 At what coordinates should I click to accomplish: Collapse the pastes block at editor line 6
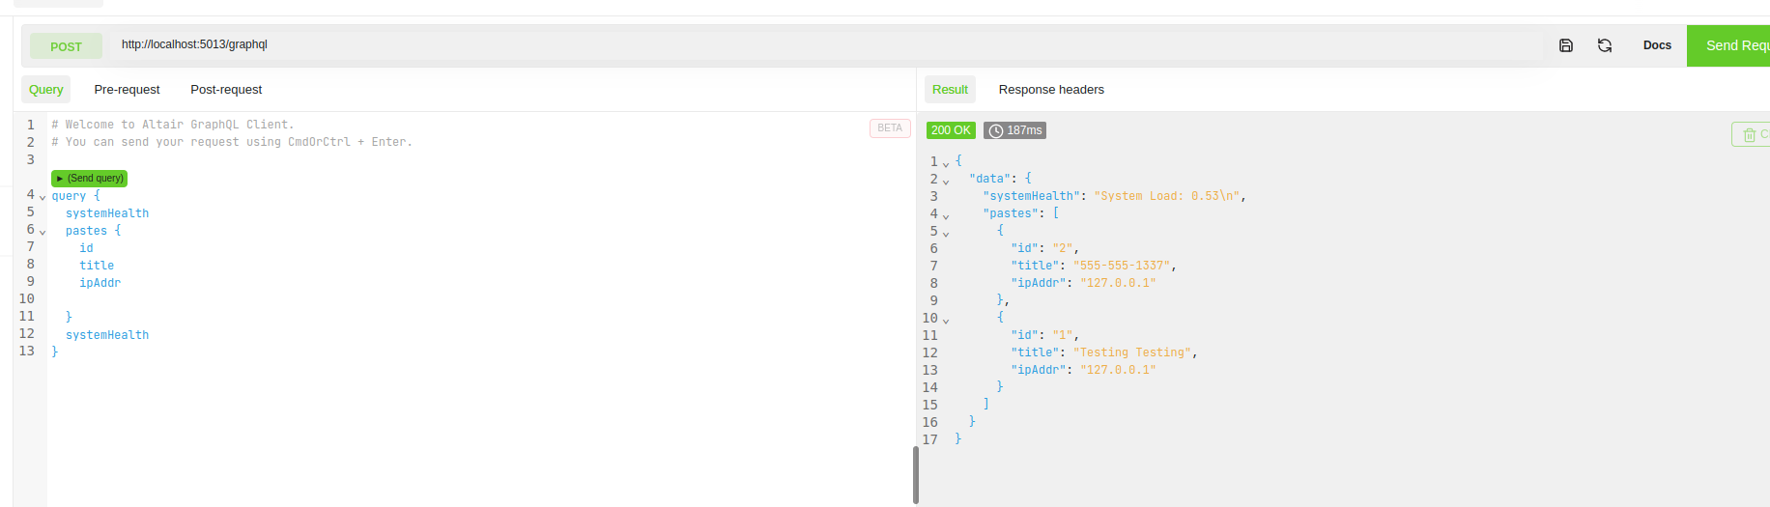click(43, 232)
